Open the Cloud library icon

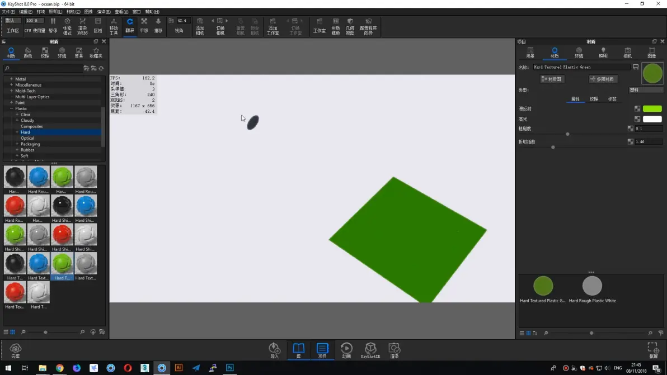coord(15,351)
